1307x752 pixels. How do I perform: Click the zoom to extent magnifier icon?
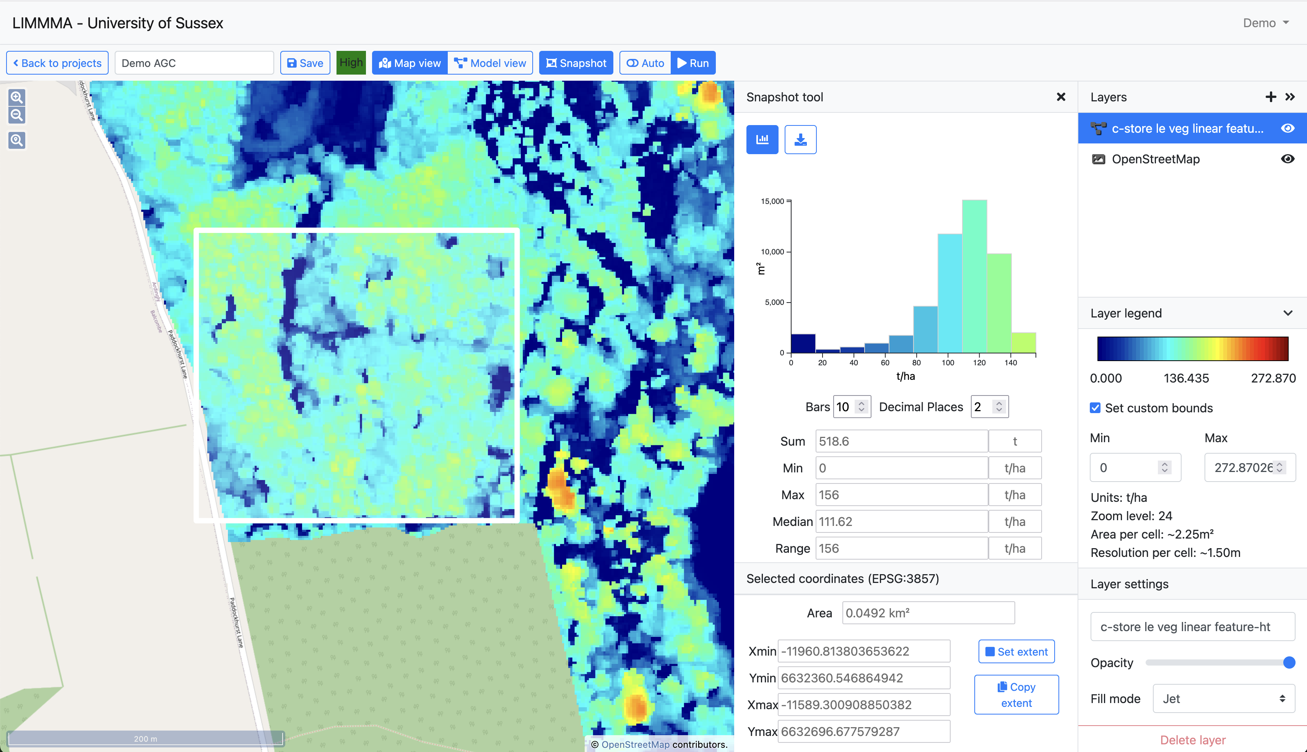16,140
